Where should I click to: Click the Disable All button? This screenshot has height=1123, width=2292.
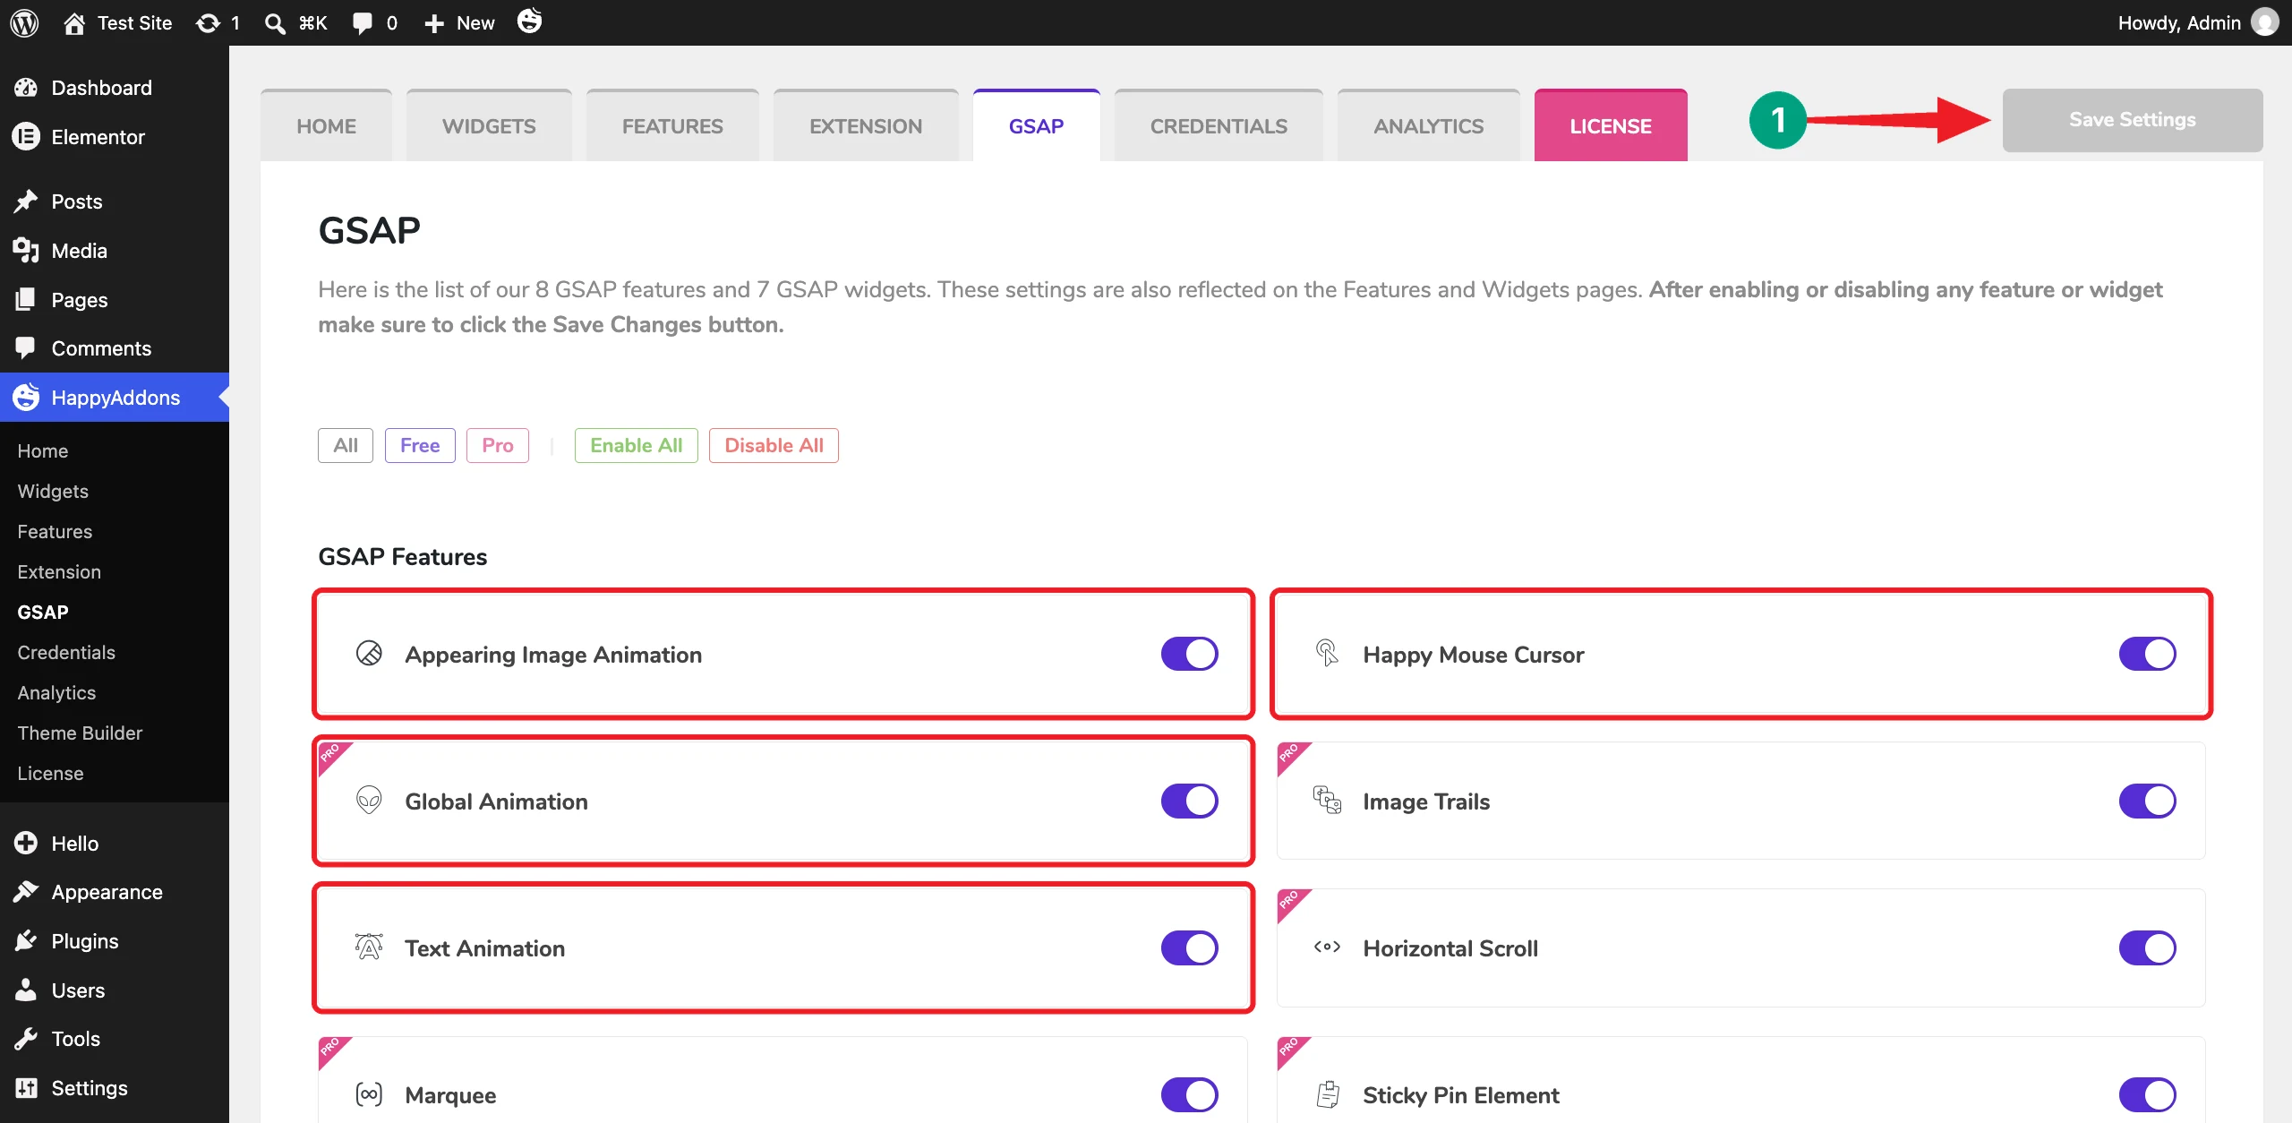click(x=774, y=445)
